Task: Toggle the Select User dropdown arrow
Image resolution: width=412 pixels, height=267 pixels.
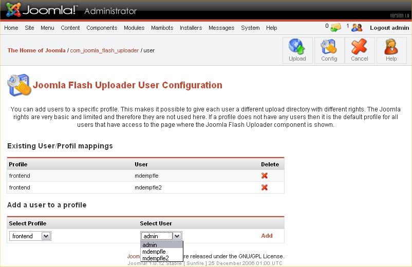Action: [x=177, y=236]
